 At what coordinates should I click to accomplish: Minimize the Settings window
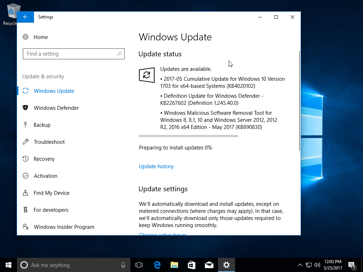tap(260, 17)
